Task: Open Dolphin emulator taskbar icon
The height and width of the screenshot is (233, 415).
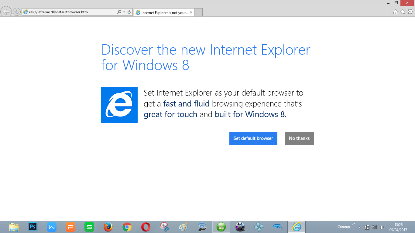Action: (278, 227)
